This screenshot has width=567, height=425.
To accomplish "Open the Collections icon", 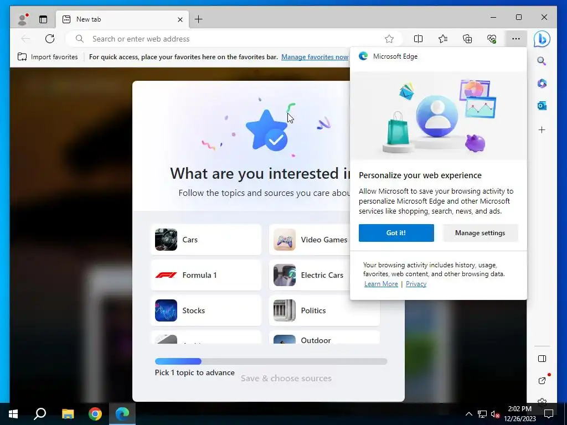I will [x=467, y=39].
